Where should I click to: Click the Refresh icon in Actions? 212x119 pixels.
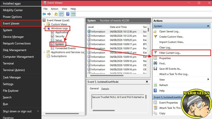click(155, 85)
